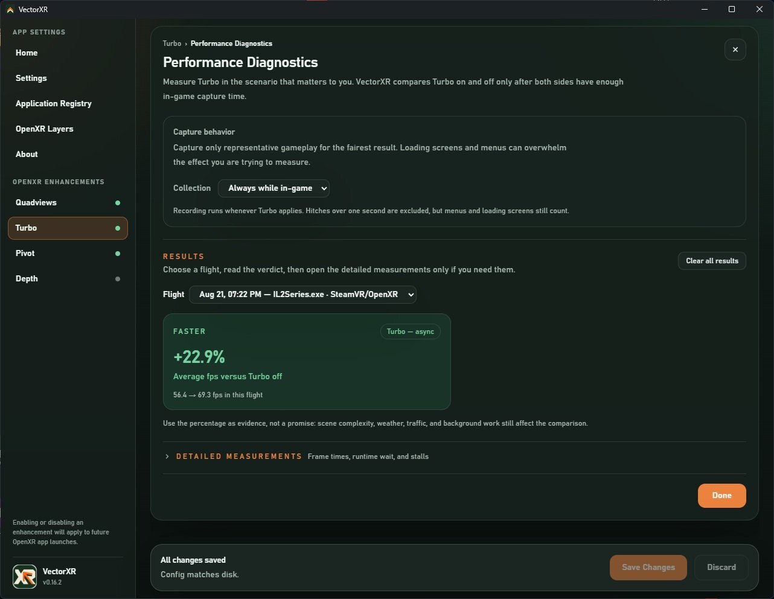774x599 pixels.
Task: Click the Turbo green status dot
Action: click(118, 228)
